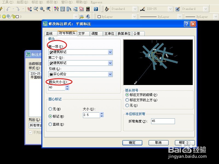
Task: Select ISO-25 in the background style list
Action: [x=35, y=73]
